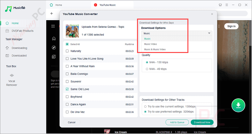Image resolution: width=252 pixels, height=134 pixels.
Task: Click the Tool Box heading
Action: (x=11, y=66)
